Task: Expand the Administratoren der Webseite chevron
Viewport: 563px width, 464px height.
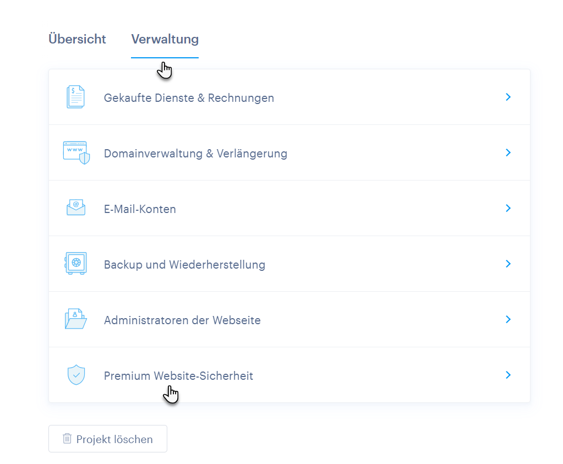Action: [x=508, y=319]
